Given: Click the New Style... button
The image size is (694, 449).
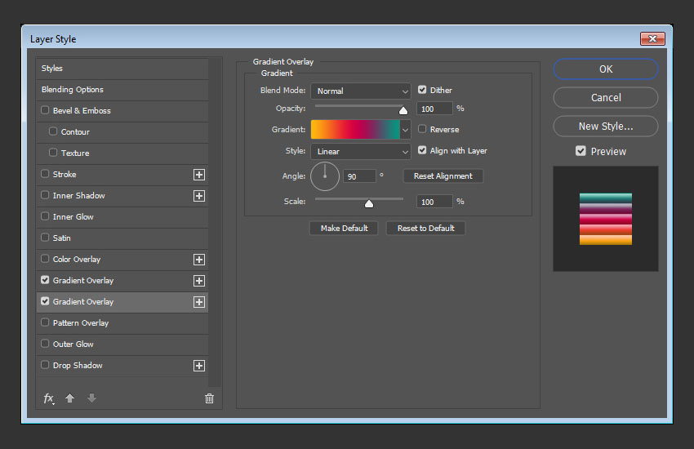Looking at the screenshot, I should pos(606,127).
